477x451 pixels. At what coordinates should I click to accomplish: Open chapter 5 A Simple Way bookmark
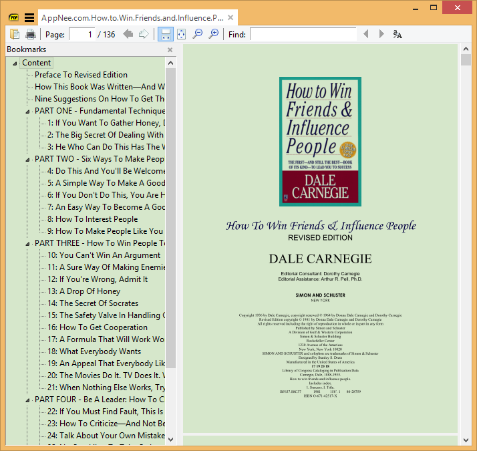coord(106,183)
